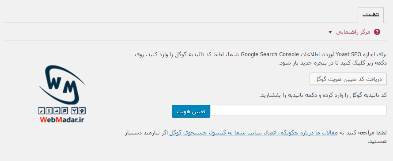Expand the help center triangle arrow

click(x=330, y=32)
